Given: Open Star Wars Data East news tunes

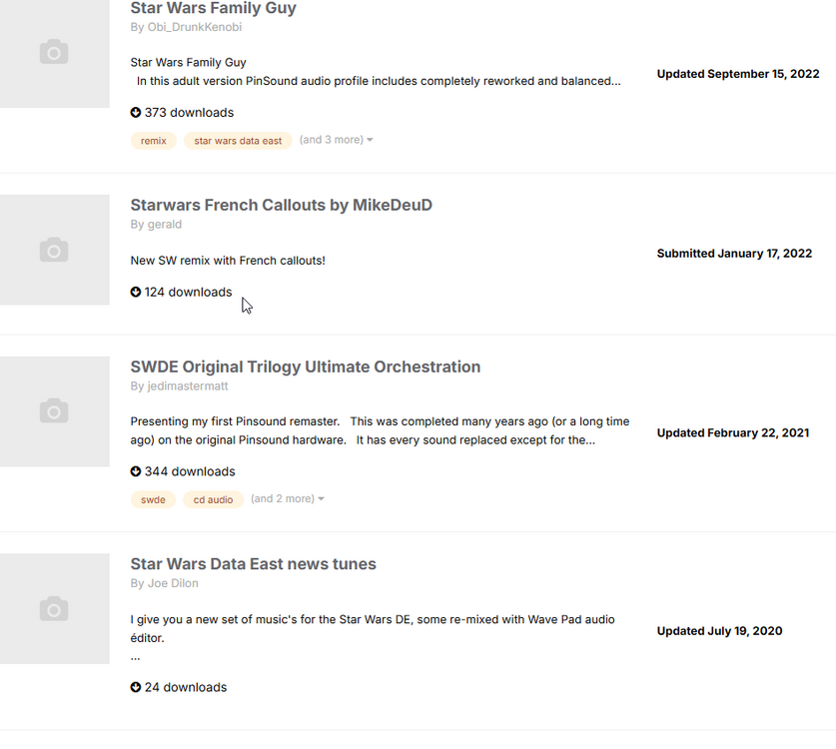Looking at the screenshot, I should 253,563.
